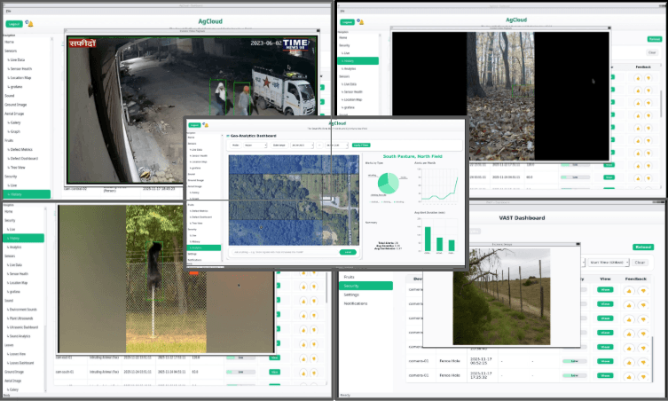668x401 pixels.
Task: Click the top thumbs-down icon in the VAST Dashboard
Action: (x=645, y=289)
